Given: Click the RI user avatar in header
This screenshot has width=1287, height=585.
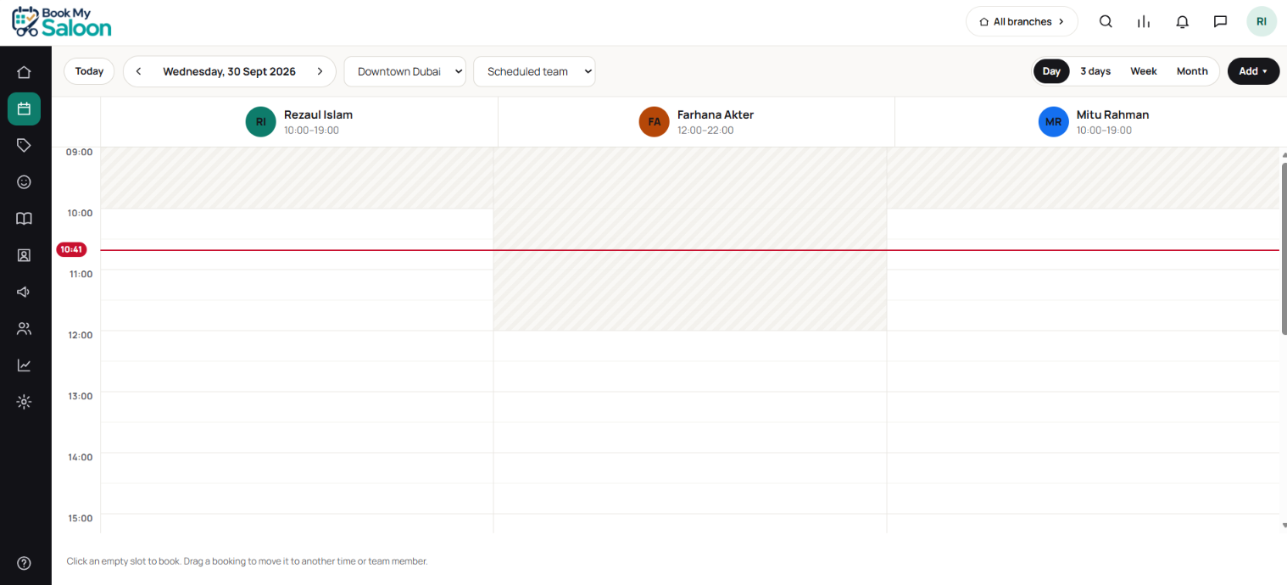Looking at the screenshot, I should 1262,22.
